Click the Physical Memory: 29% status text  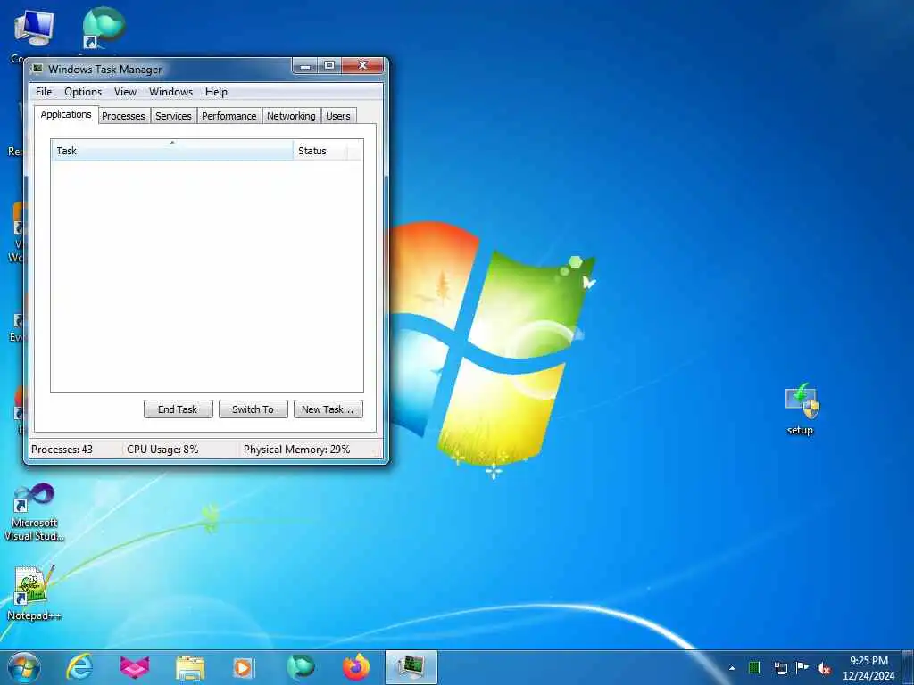point(296,450)
